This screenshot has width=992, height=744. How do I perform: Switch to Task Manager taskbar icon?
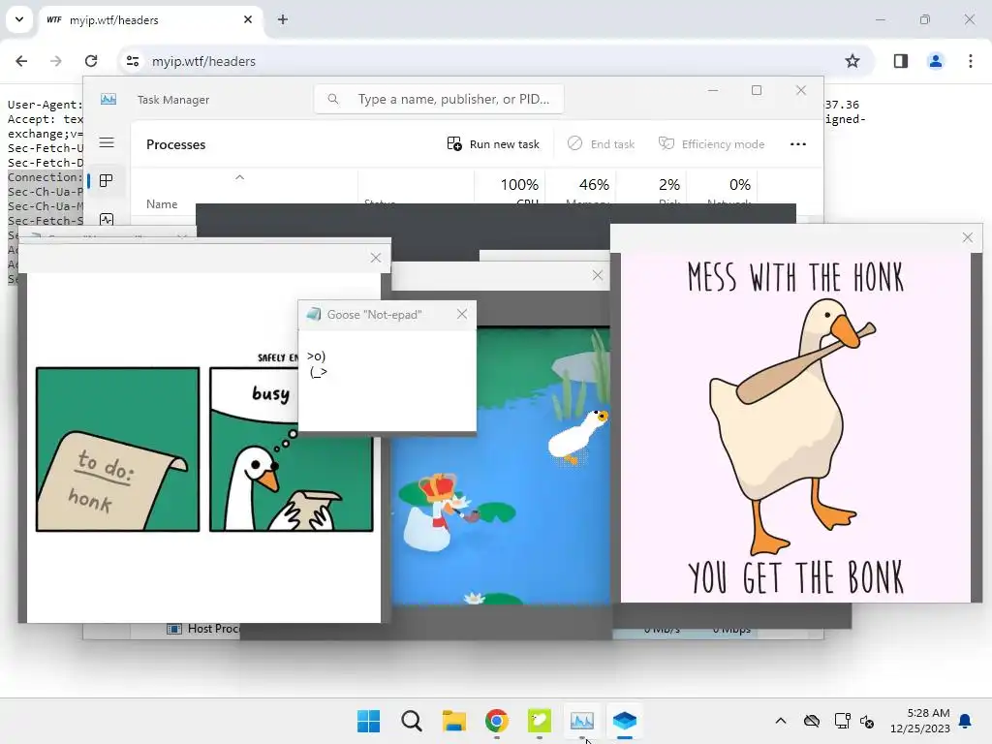pos(582,721)
